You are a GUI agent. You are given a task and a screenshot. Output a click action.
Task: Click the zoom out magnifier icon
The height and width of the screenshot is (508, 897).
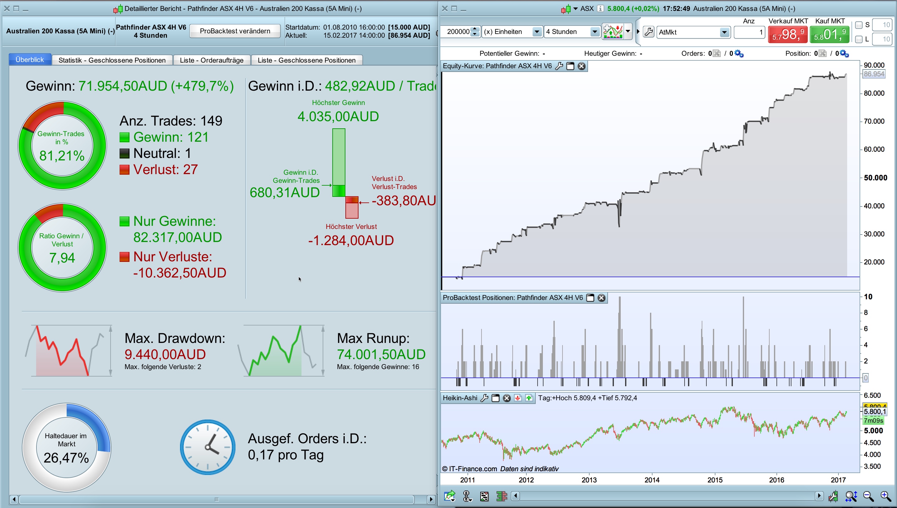click(x=868, y=496)
